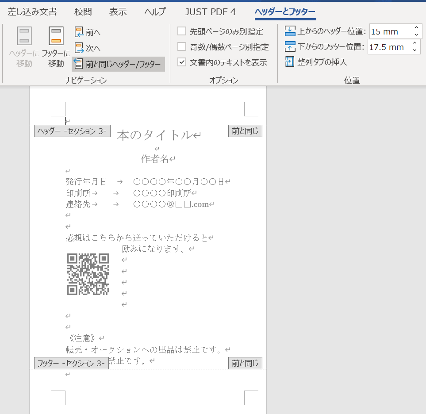Disable 文書内のテキストを表示 checkbox
426x414 pixels.
[x=183, y=62]
